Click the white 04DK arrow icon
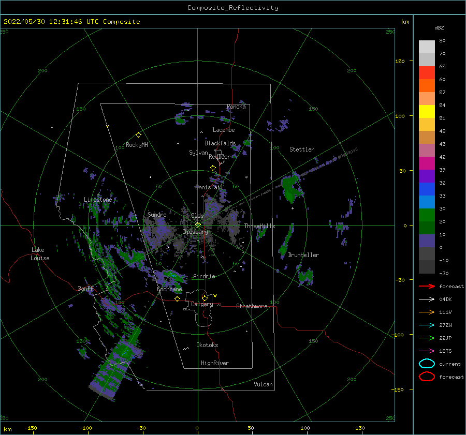This screenshot has height=435, width=466. point(427,299)
